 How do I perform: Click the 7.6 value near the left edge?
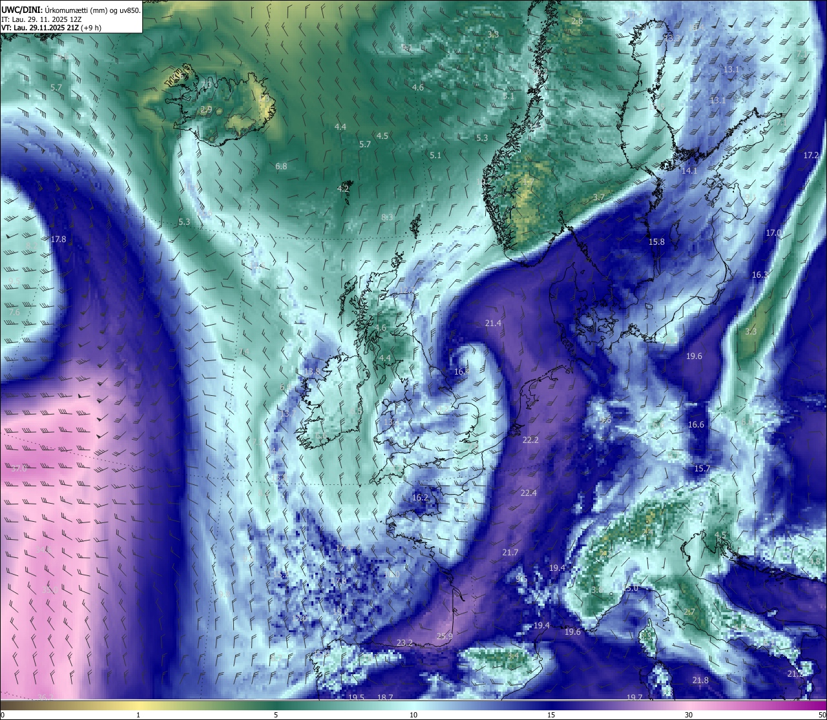14,312
